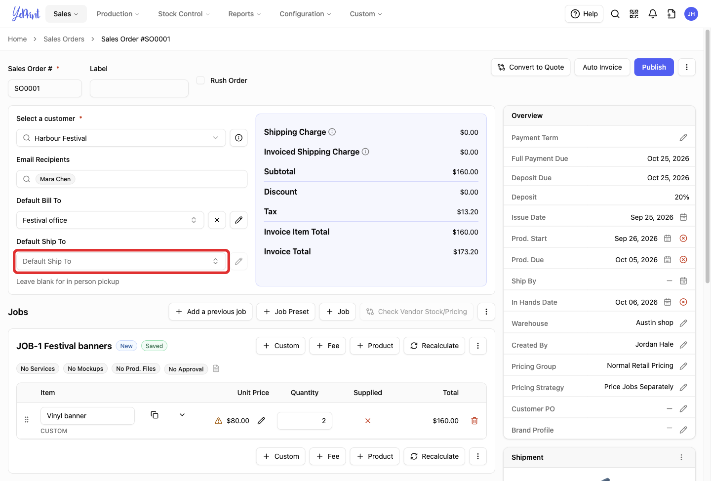Open customer info icon beside Harbour Festival
711x481 pixels.
238,138
